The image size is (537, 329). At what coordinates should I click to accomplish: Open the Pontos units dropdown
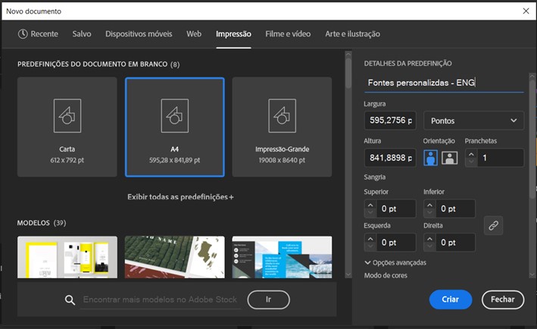tap(473, 121)
